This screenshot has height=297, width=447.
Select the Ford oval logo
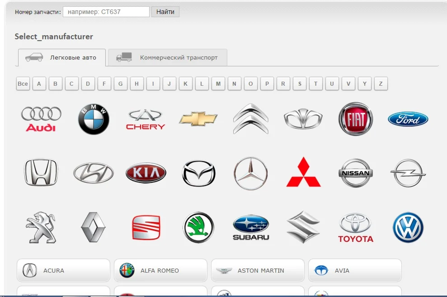(408, 119)
